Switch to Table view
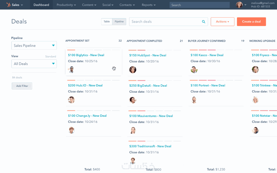This screenshot has height=173, width=277. [x=107, y=22]
